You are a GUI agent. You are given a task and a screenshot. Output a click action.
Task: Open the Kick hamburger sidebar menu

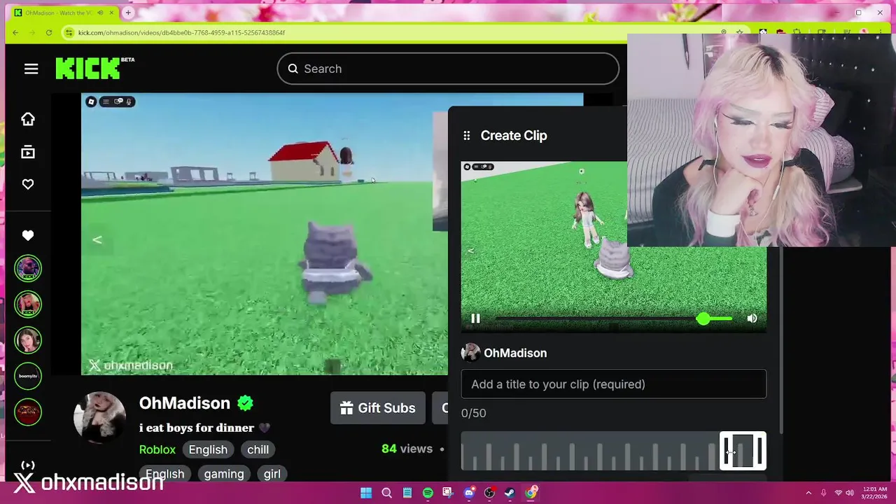coord(31,69)
